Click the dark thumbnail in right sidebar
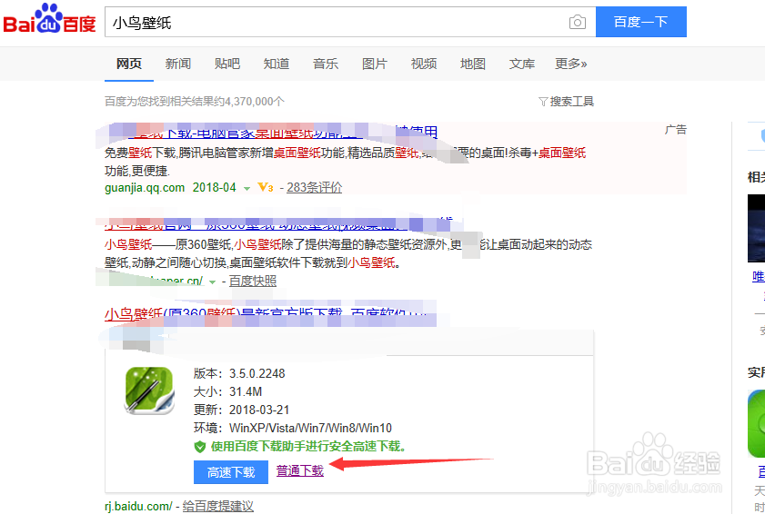The image size is (765, 514). [756, 228]
